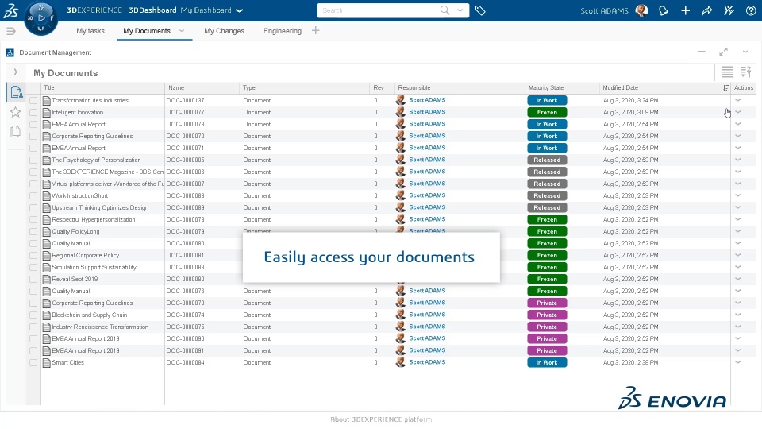Open the search options dropdown arrow

(460, 10)
